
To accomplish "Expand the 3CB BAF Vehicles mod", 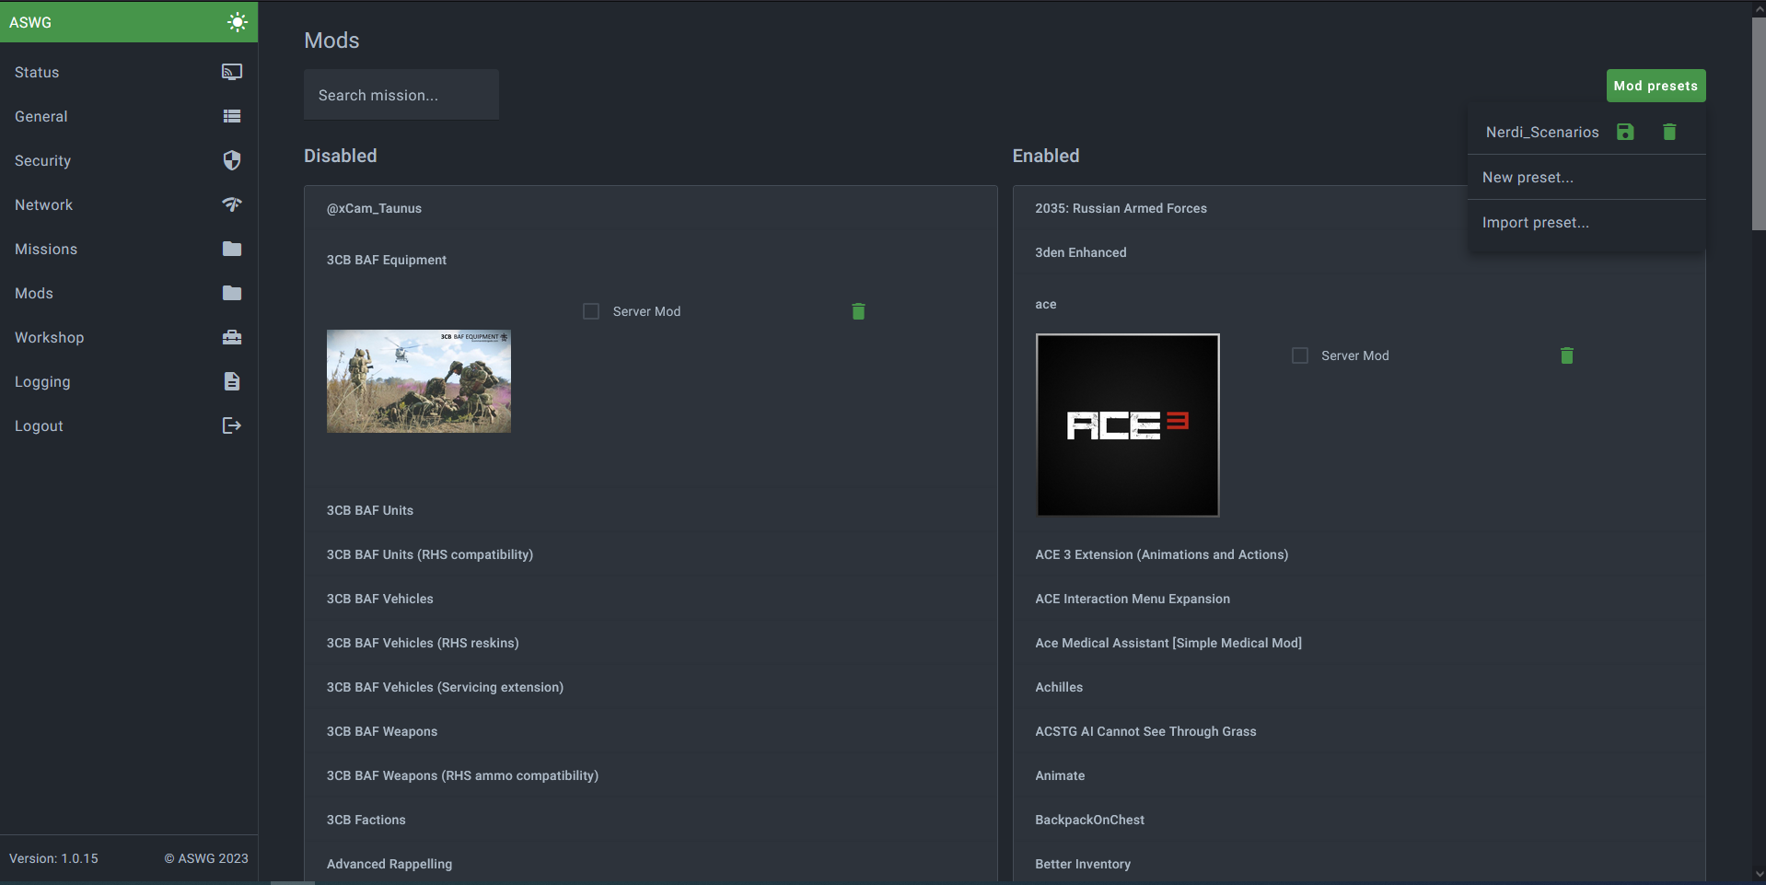I will [651, 599].
